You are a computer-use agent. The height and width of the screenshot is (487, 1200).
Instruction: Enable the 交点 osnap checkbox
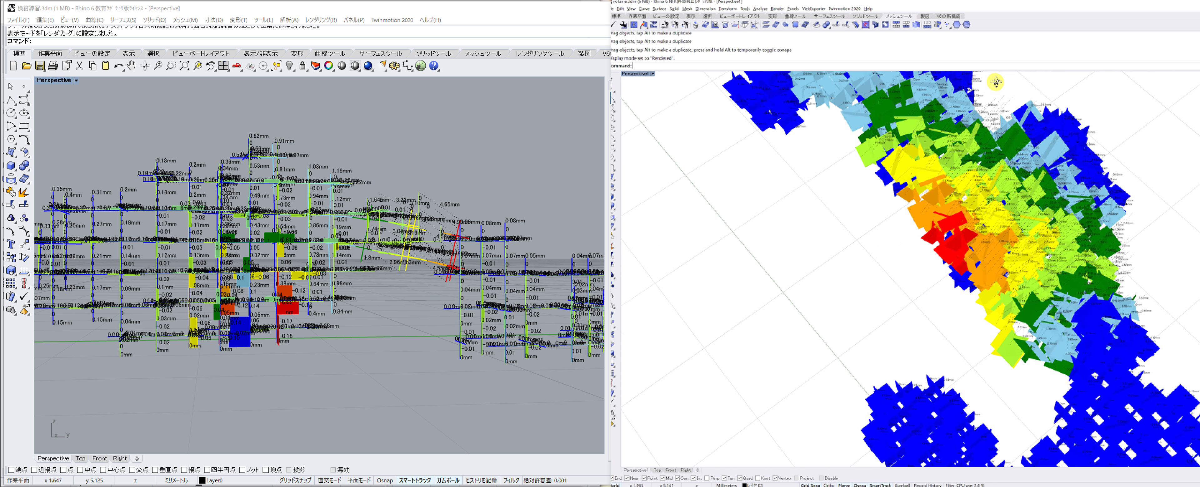132,470
